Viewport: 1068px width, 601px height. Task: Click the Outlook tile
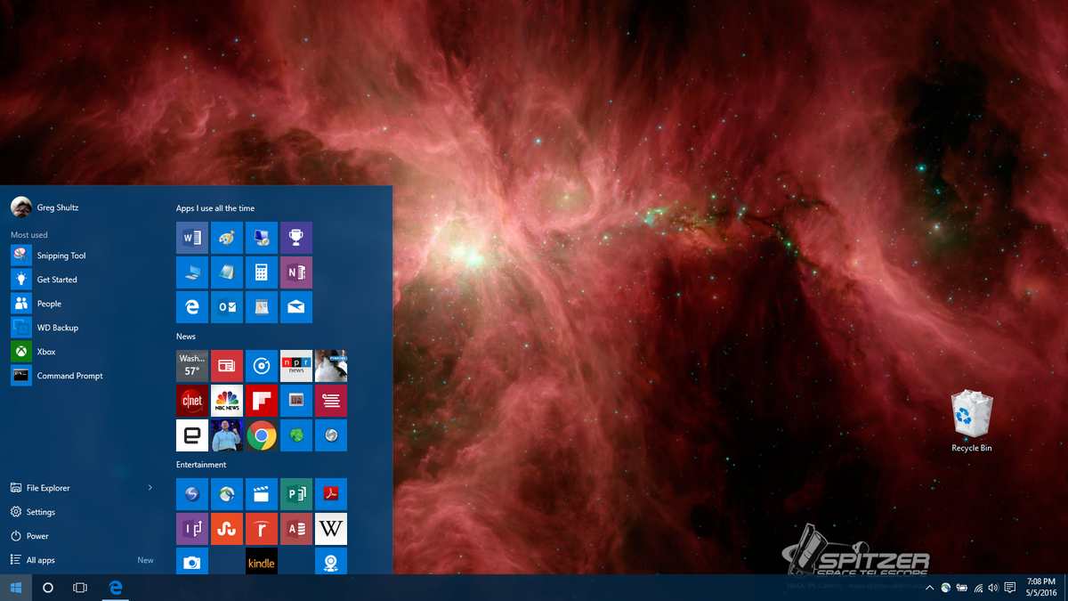[227, 307]
